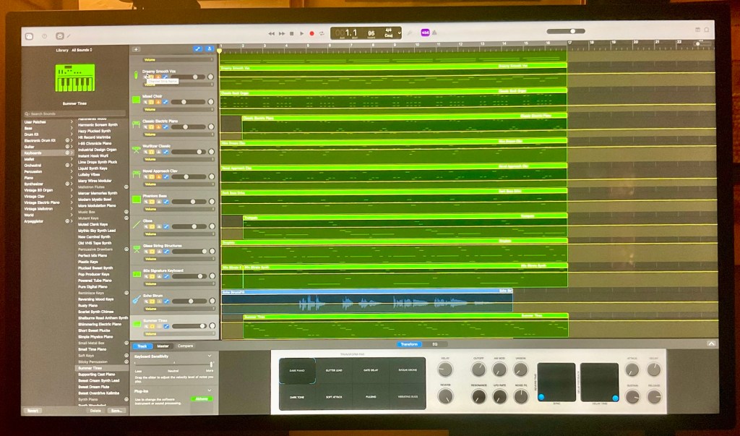Image resolution: width=740 pixels, height=436 pixels.
Task: Open the Library panel button
Action: coord(29,35)
